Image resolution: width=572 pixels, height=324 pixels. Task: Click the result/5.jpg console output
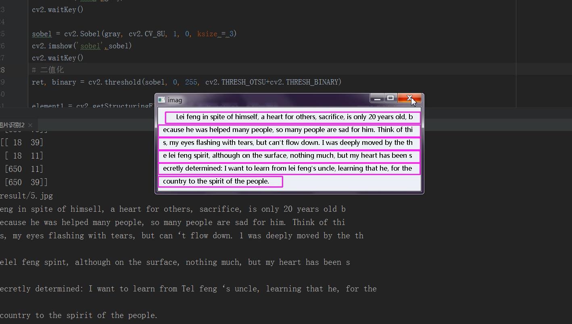click(x=26, y=196)
